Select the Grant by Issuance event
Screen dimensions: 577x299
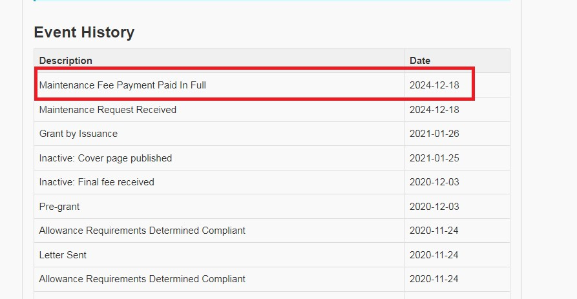[x=78, y=134]
